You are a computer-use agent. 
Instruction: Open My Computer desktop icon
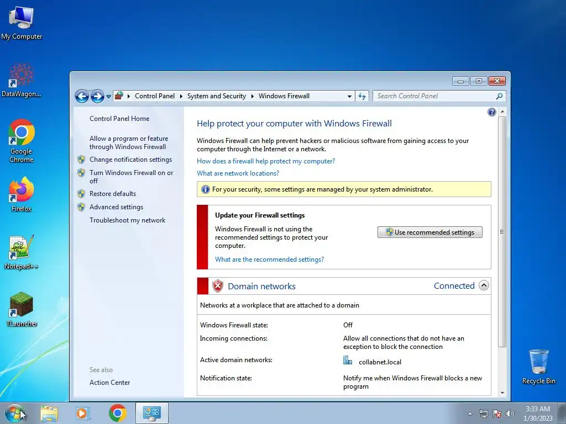coord(22,23)
